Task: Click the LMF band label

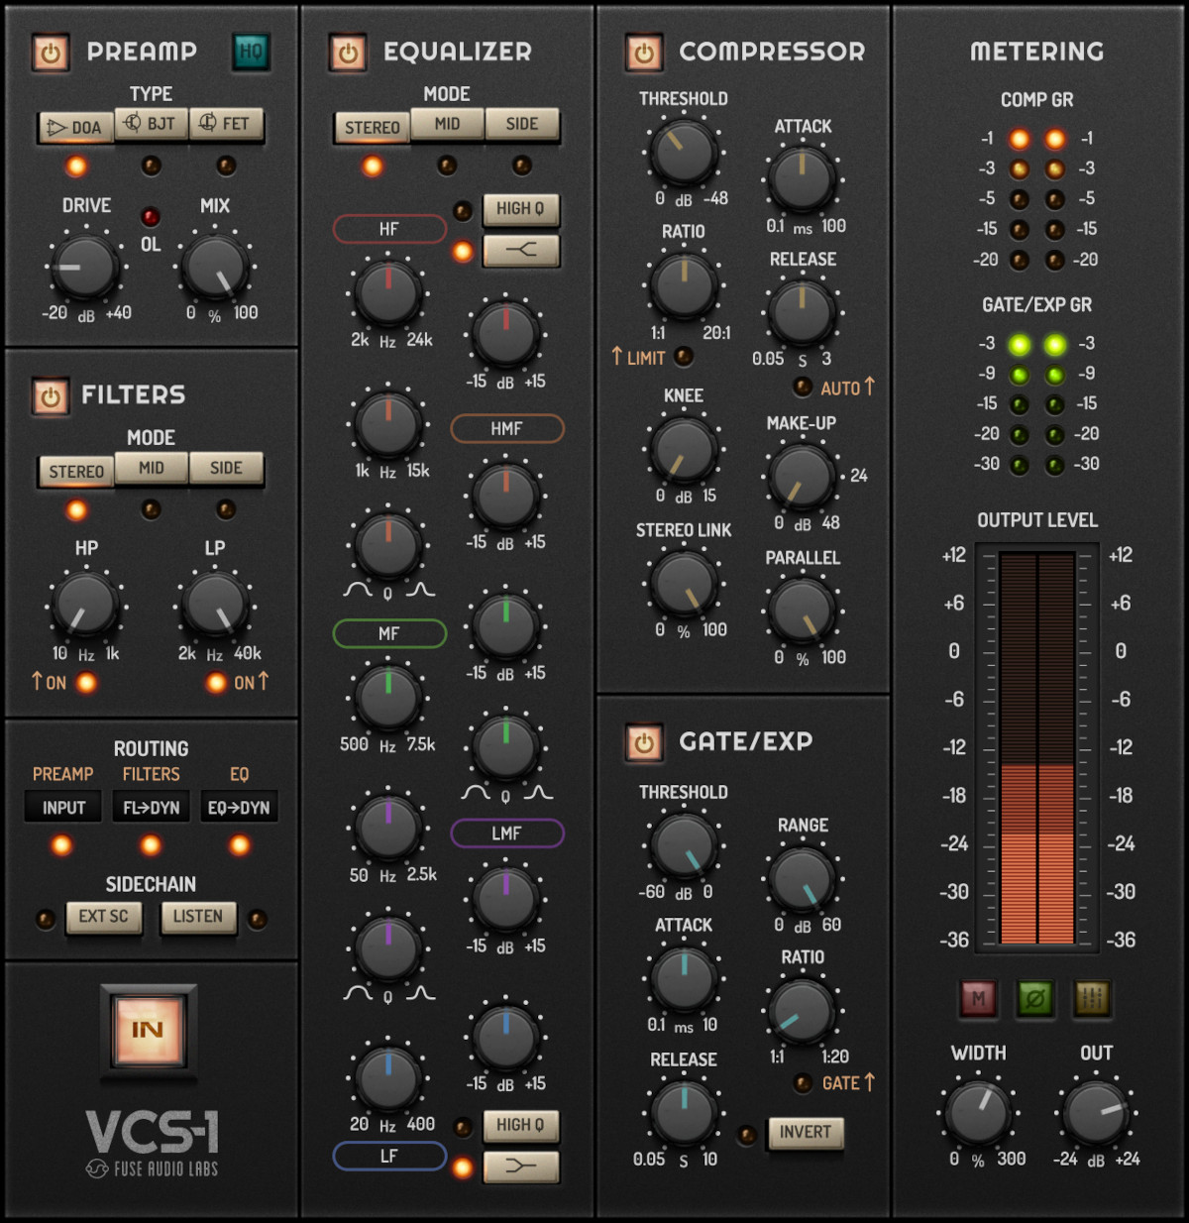Action: (507, 834)
